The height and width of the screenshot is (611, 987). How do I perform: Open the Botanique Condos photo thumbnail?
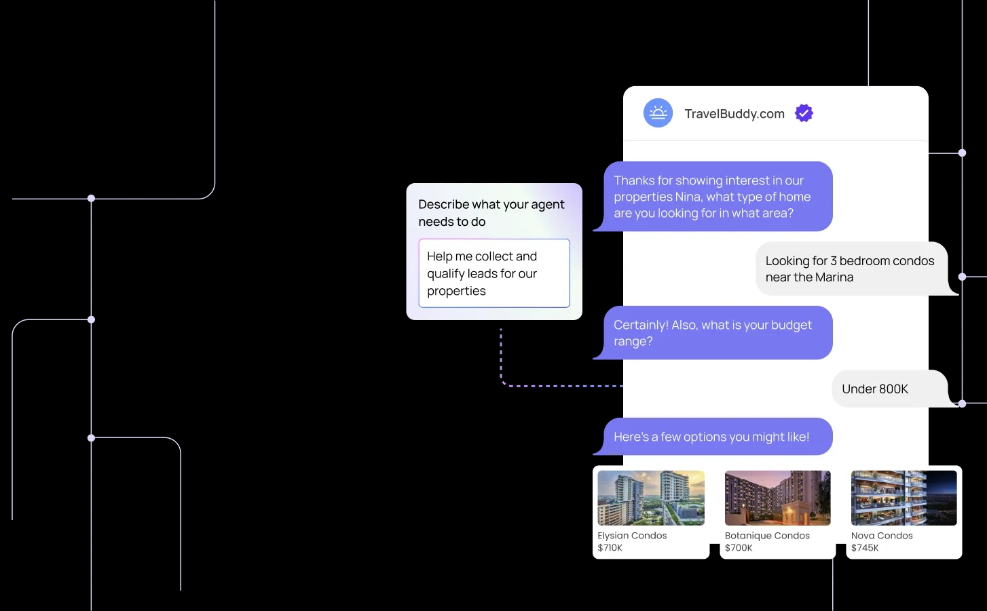(777, 498)
